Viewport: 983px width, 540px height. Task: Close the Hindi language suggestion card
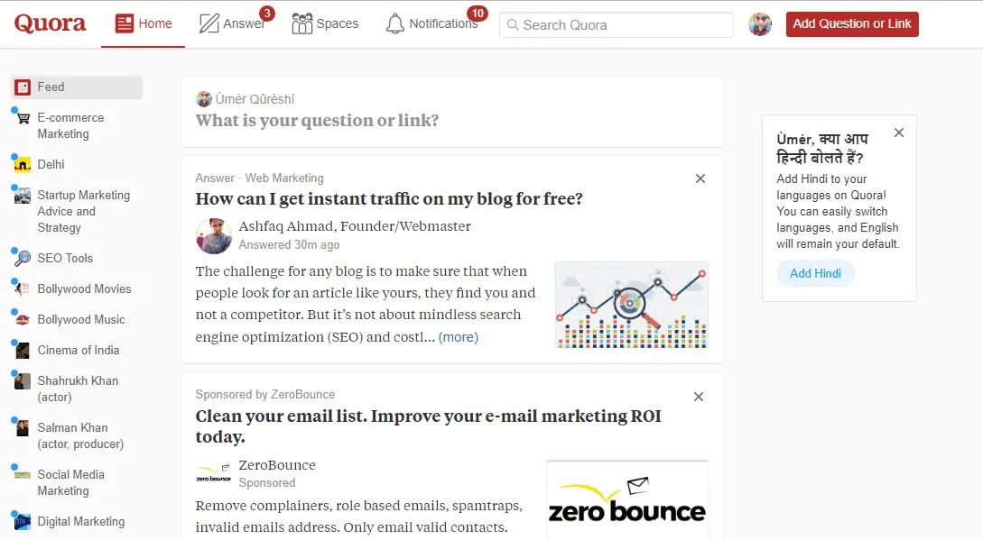[x=899, y=132]
